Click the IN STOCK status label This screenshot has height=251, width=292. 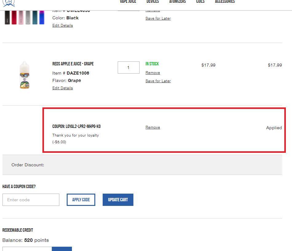click(x=152, y=64)
